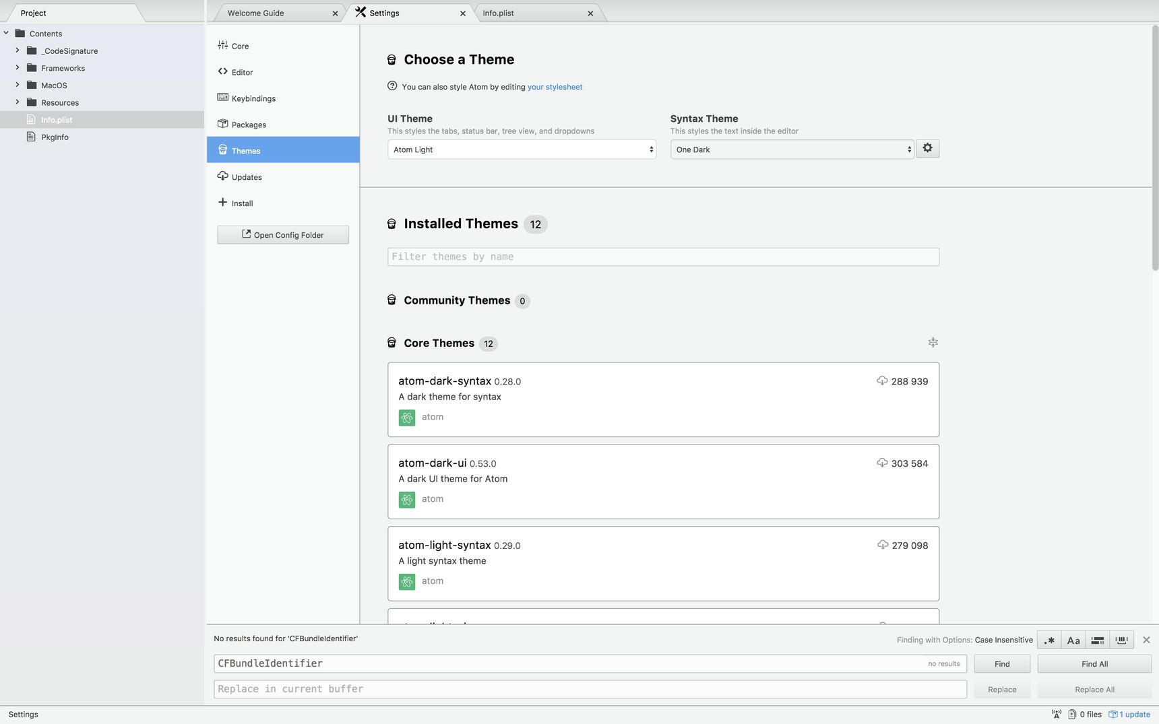This screenshot has height=724, width=1159.
Task: Collapse the Contents folder chevron
Action: click(6, 33)
